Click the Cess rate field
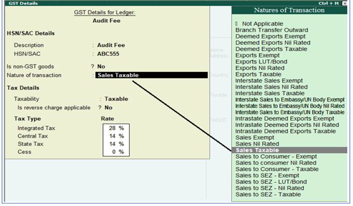 point(116,152)
